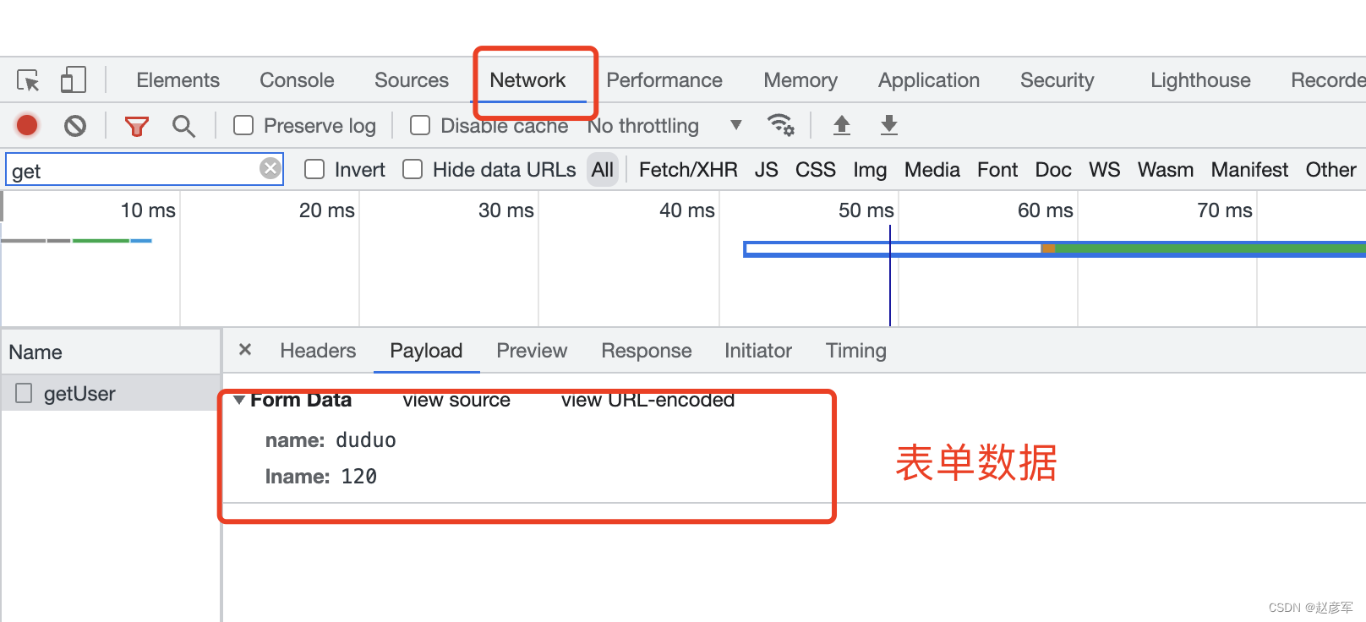
Task: Check the Invert filter checkbox
Action: (314, 169)
